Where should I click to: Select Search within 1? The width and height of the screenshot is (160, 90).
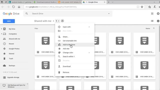coord(74,56)
